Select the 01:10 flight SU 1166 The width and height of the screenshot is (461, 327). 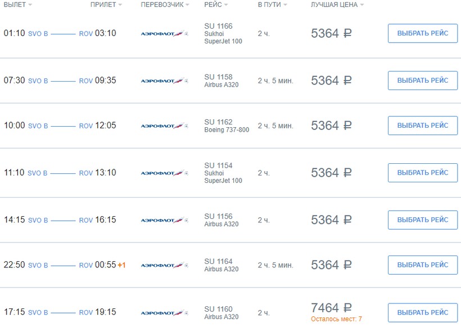point(423,33)
